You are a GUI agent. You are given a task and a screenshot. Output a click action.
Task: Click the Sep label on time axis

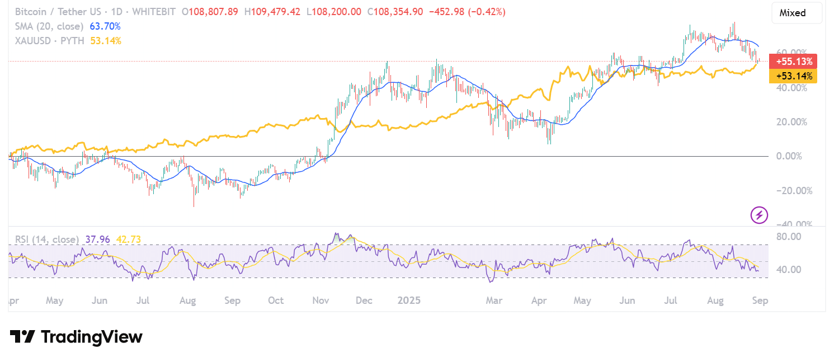[760, 300]
